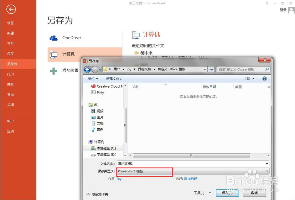The height and width of the screenshot is (200, 295).
Task: Select OneDrive cloud save location
Action: click(x=85, y=38)
